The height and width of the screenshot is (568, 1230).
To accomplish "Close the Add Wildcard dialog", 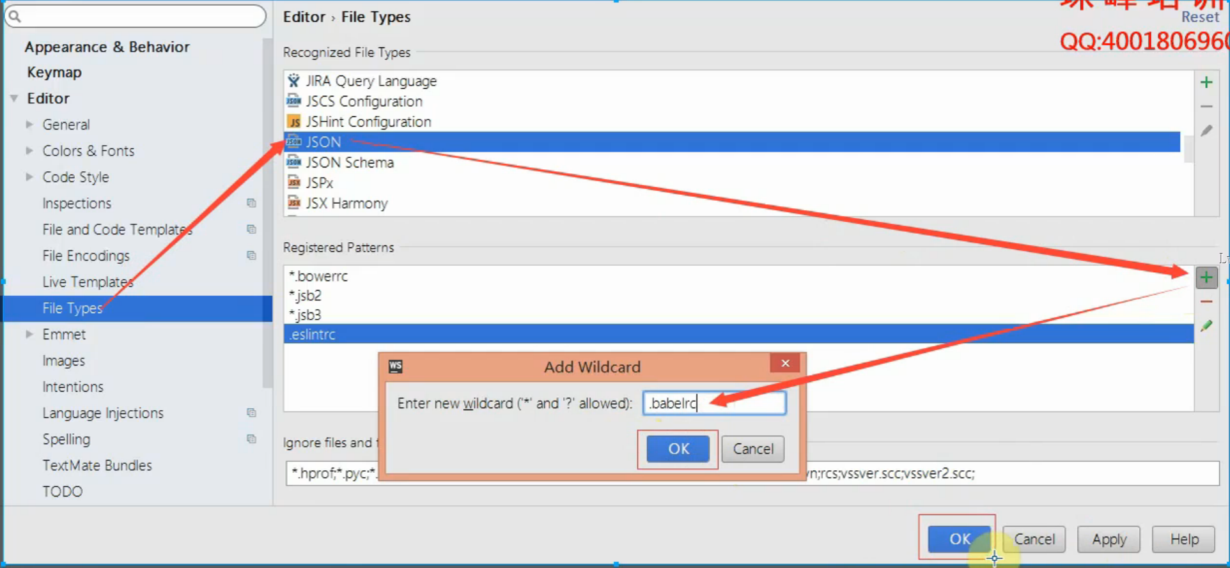I will [x=786, y=364].
